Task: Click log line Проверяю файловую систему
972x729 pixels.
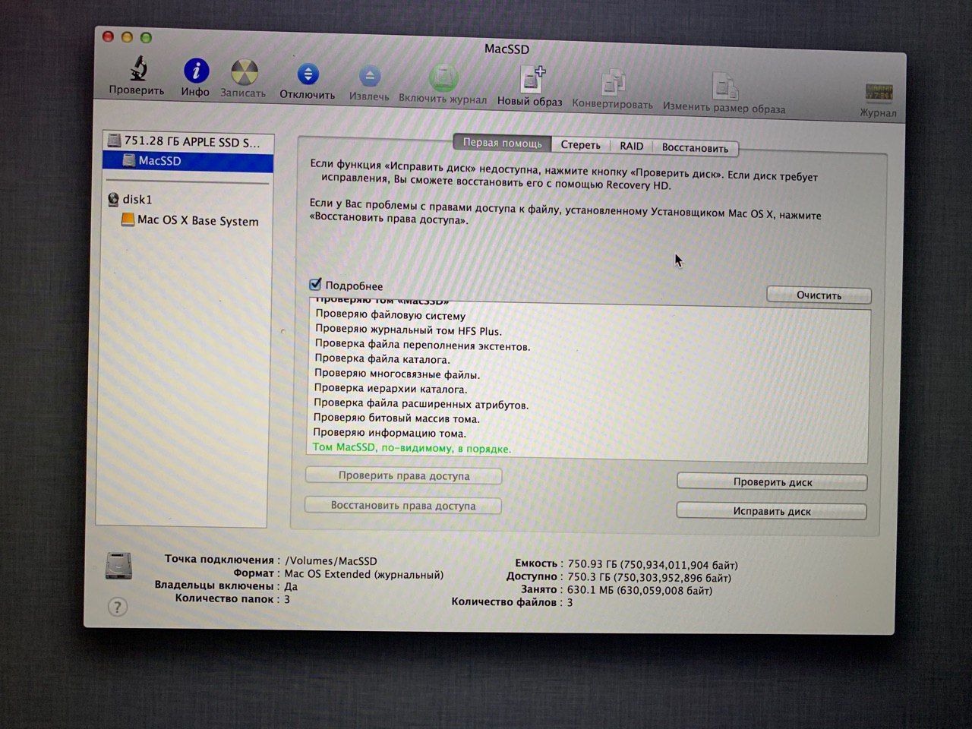Action: tap(390, 315)
